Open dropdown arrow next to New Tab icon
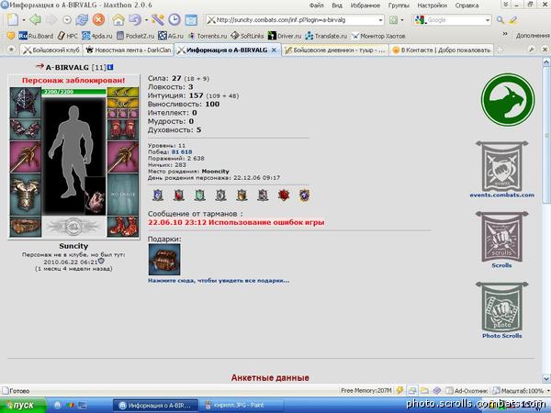 click(x=24, y=20)
